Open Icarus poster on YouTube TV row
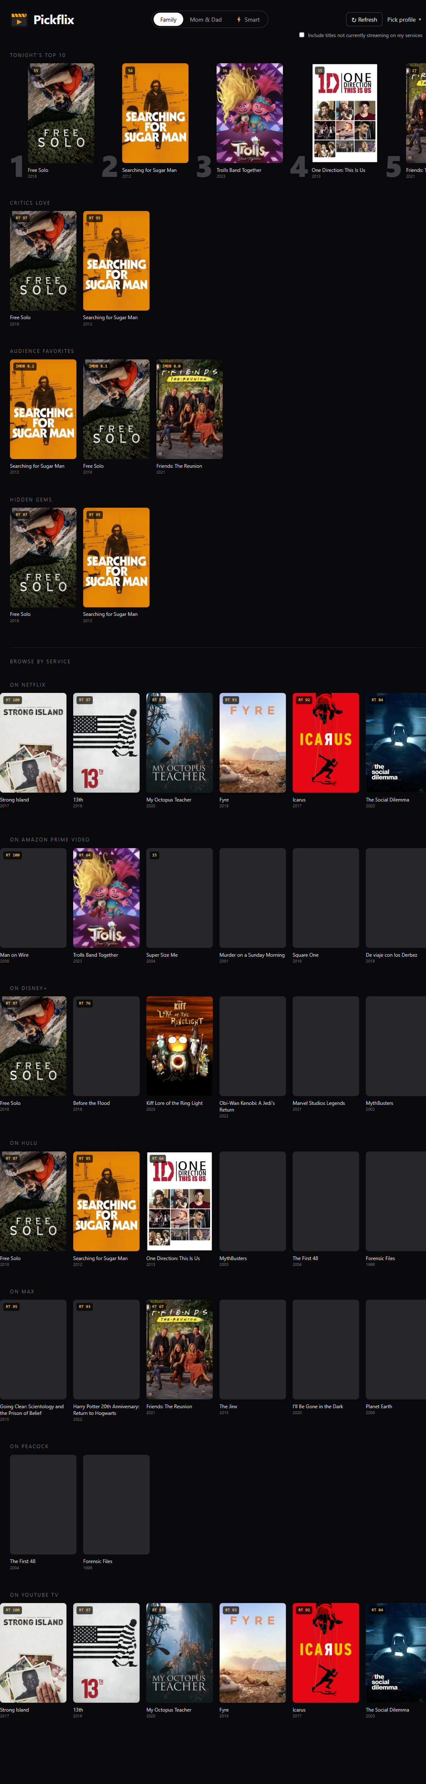 tap(326, 1653)
